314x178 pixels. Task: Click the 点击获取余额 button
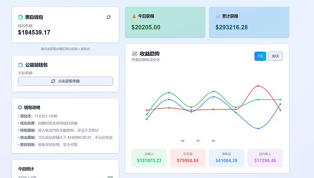[65, 81]
